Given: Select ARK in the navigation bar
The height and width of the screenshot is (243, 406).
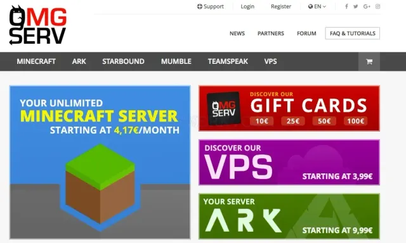Looking at the screenshot, I should (79, 61).
